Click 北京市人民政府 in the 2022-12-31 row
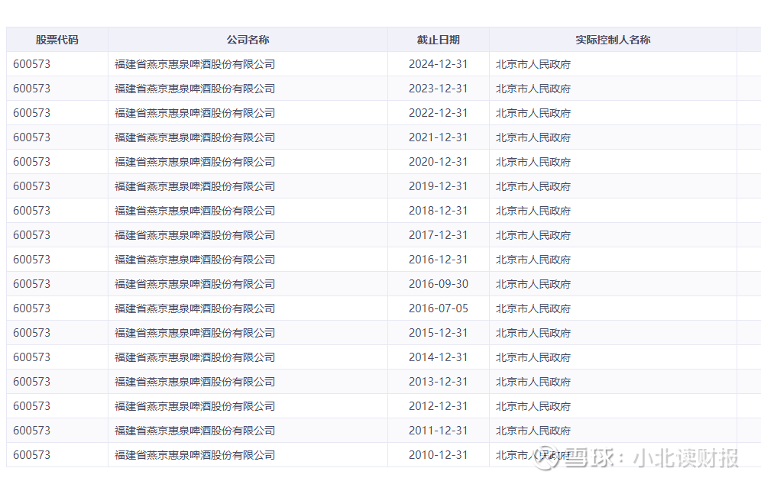 (533, 113)
